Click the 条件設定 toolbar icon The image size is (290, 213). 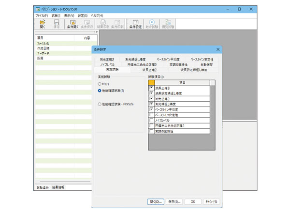(135, 24)
